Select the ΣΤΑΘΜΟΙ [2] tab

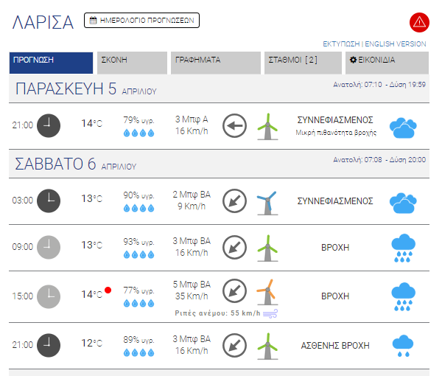tap(303, 63)
